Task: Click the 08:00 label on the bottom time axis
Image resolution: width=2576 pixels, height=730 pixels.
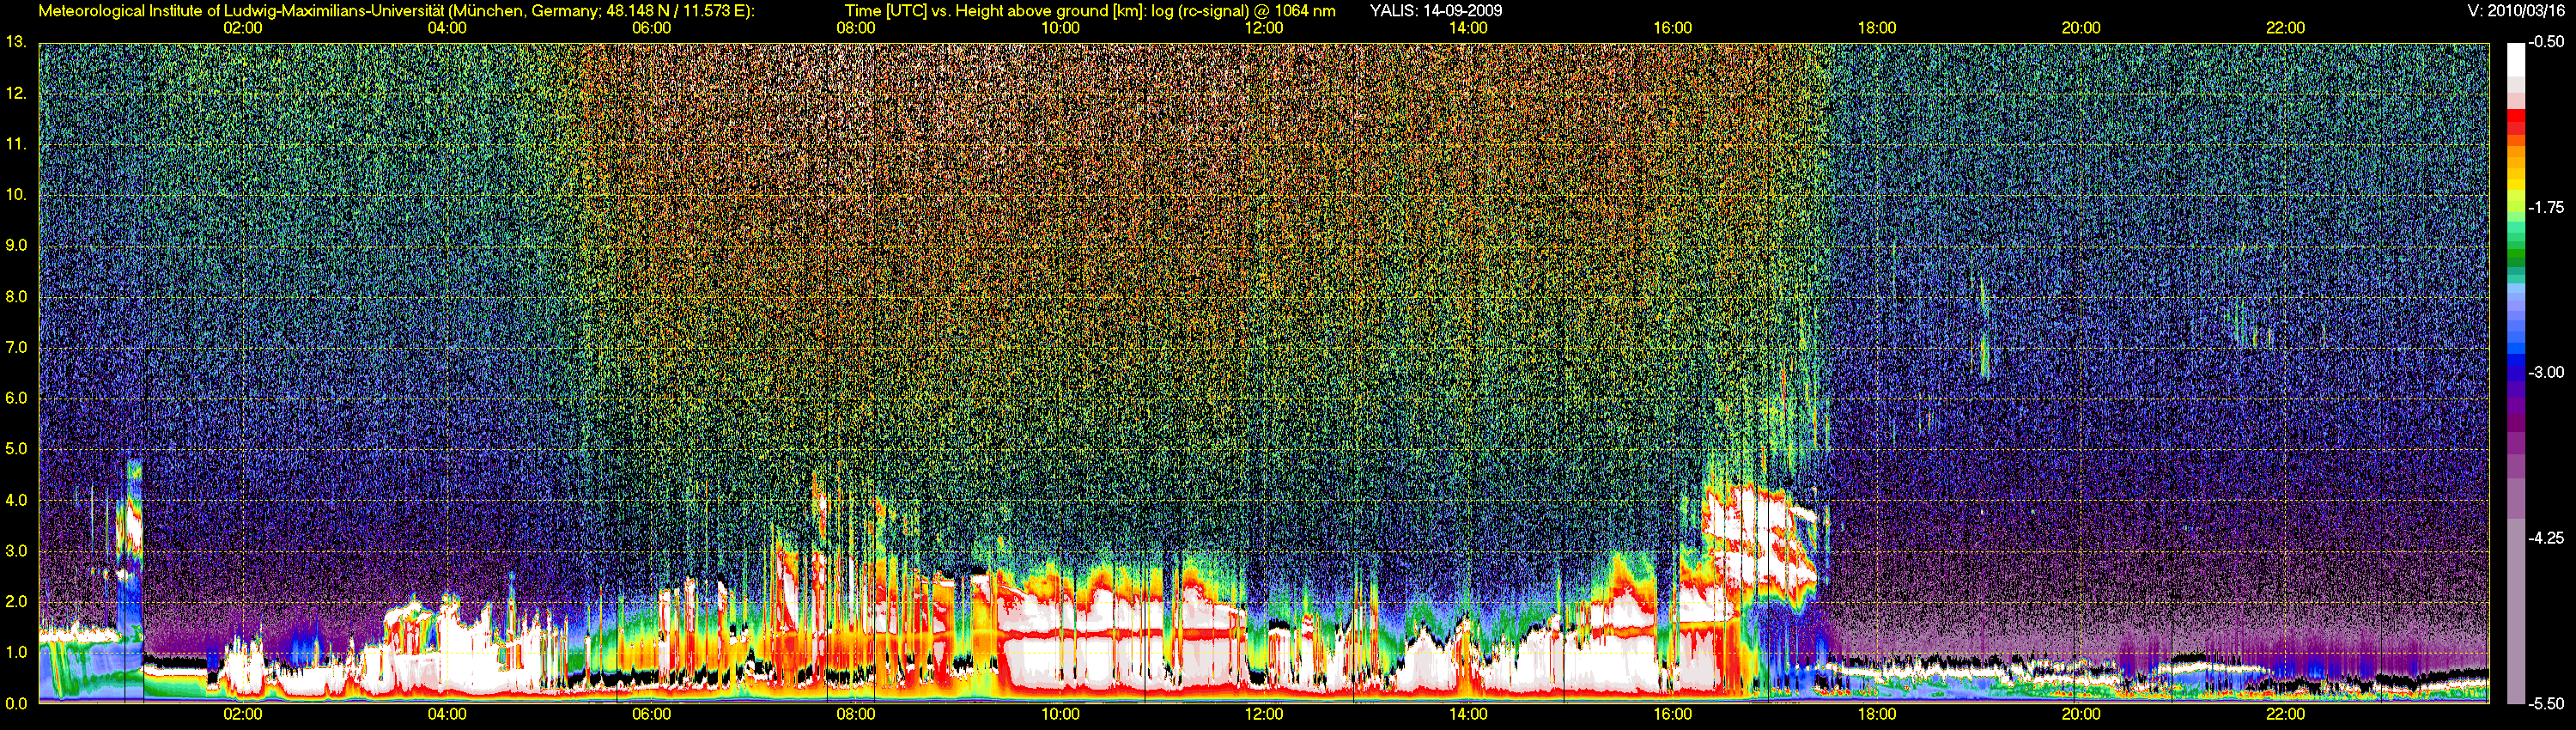Action: click(856, 714)
